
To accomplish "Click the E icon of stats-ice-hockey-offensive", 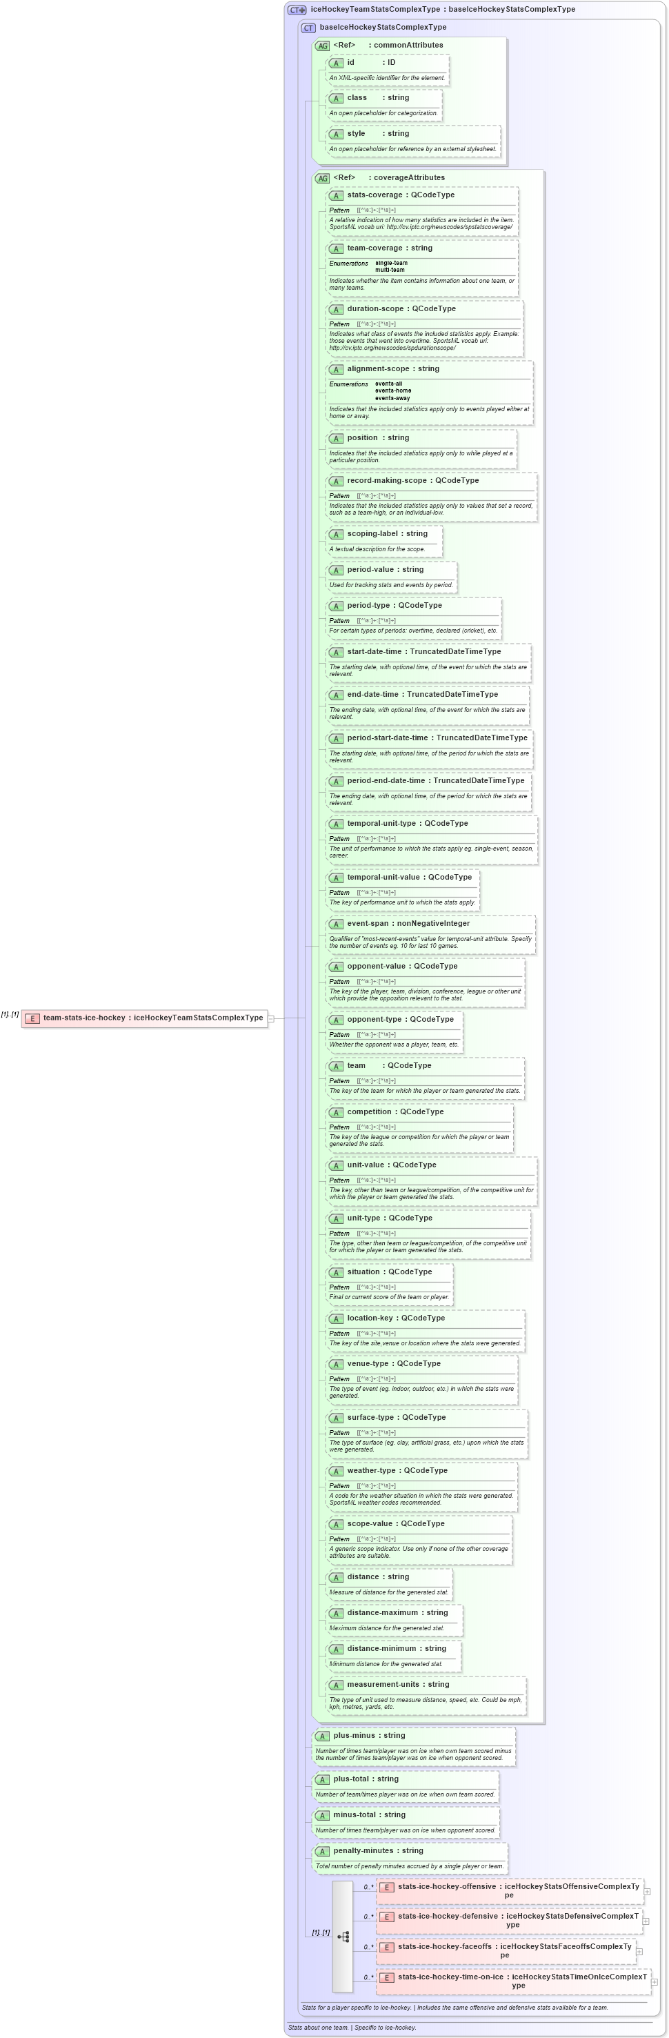I will coord(387,1887).
